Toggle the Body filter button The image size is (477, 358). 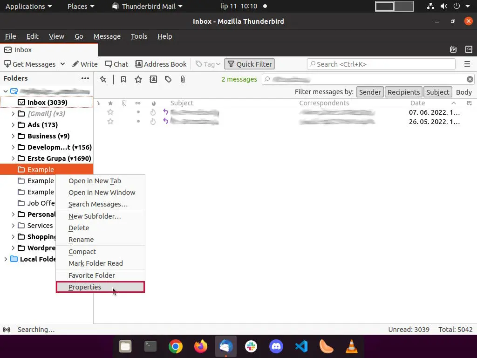463,92
